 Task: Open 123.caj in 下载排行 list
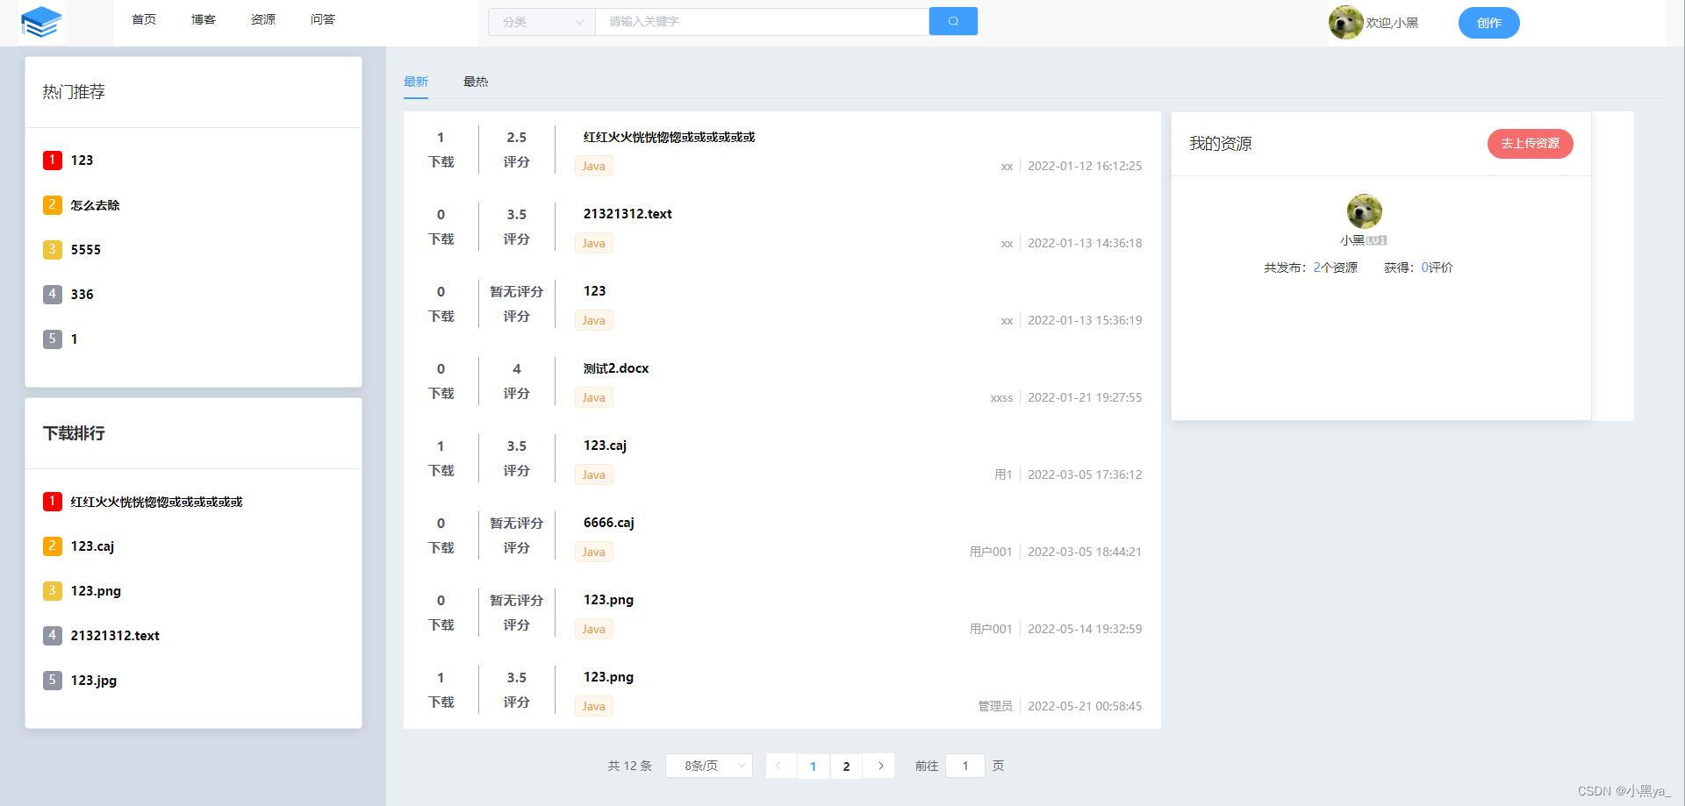92,546
